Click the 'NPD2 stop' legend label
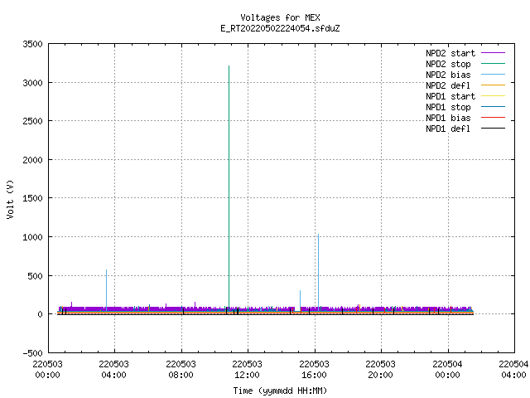This screenshot has width=530, height=398. 448,64
